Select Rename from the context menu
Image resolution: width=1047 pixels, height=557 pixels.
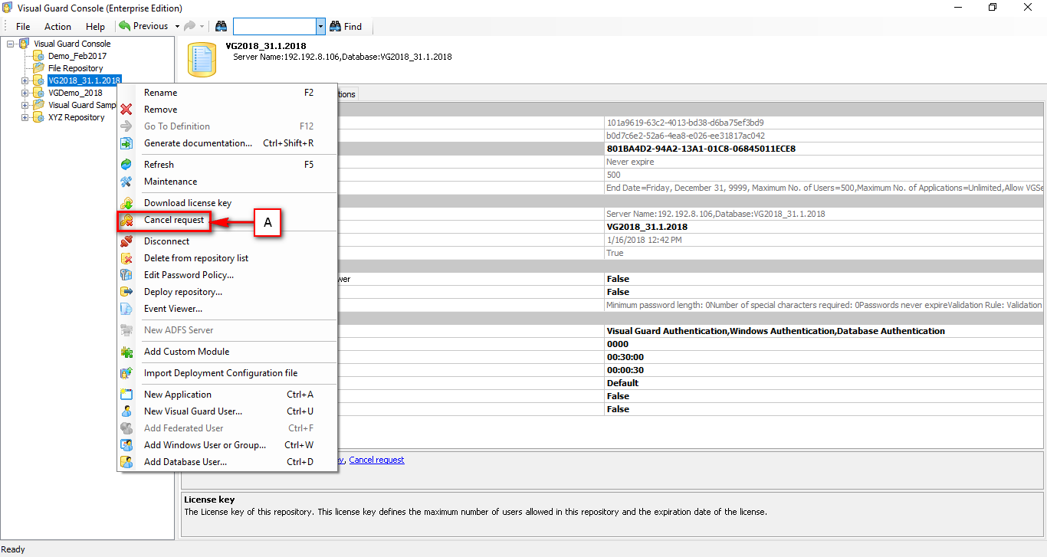(162, 92)
